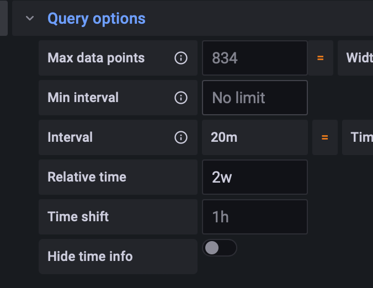Toggle the Hide time info switch
373x288 pixels.
click(220, 248)
